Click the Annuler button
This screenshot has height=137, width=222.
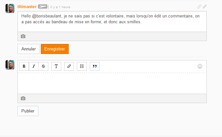tap(29, 49)
